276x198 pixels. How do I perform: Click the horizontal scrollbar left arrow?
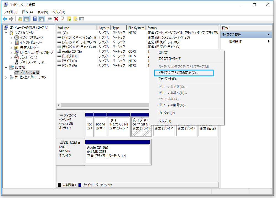tap(59, 105)
